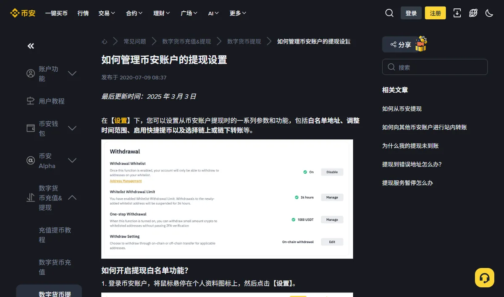Select the 币安钱包 wallet icon
The width and height of the screenshot is (504, 297).
(31, 128)
